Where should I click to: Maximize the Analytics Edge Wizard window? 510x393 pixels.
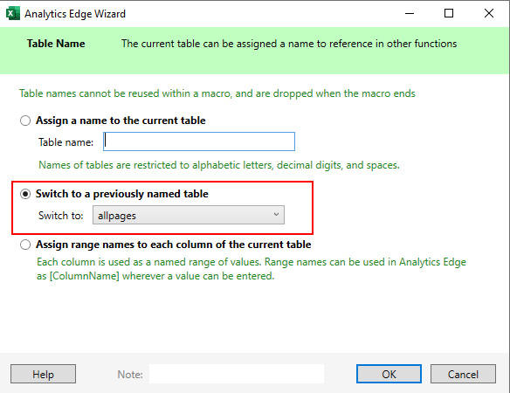point(449,13)
